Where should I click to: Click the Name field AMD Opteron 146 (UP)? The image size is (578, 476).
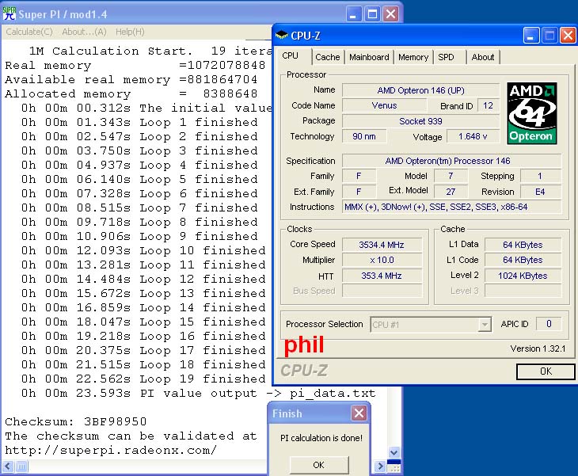click(x=420, y=90)
